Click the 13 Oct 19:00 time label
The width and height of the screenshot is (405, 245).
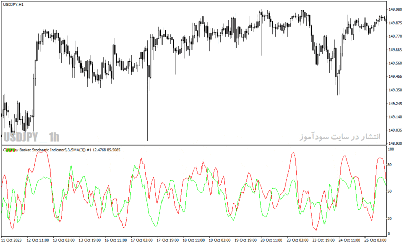point(90,240)
